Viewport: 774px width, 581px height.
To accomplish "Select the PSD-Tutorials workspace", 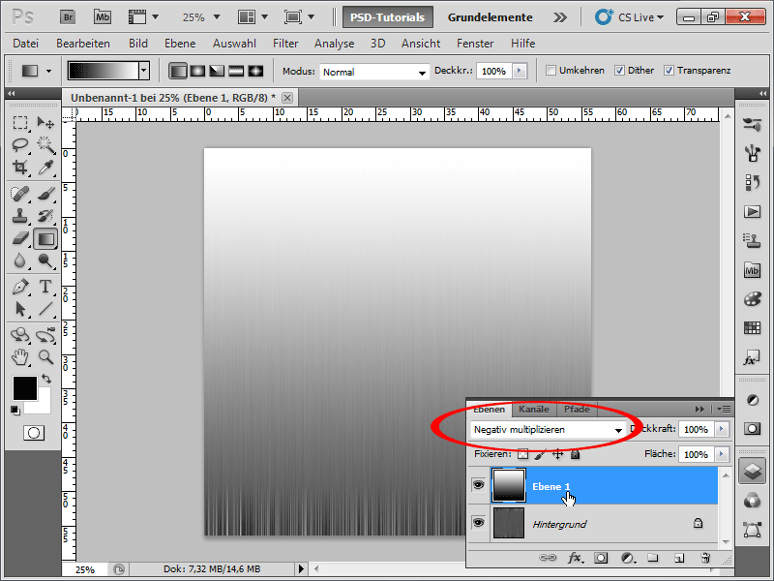I will pos(388,17).
